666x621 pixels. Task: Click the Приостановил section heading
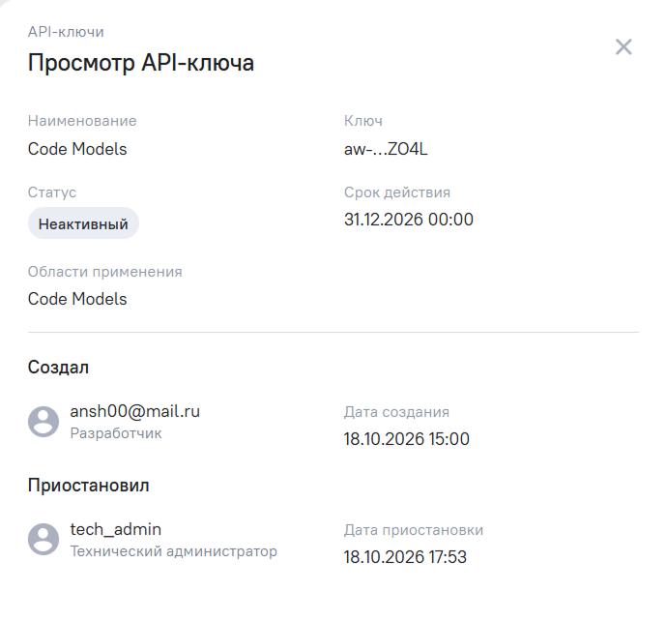(x=88, y=485)
